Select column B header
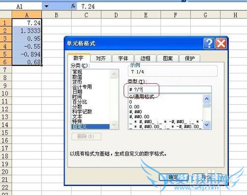The width and height of the screenshot is (247, 195). point(56,15)
